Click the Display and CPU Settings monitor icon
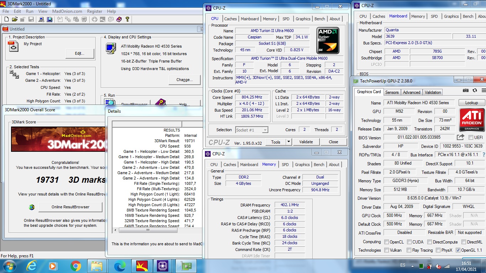This screenshot has width=486, height=273. pyautogui.click(x=111, y=48)
